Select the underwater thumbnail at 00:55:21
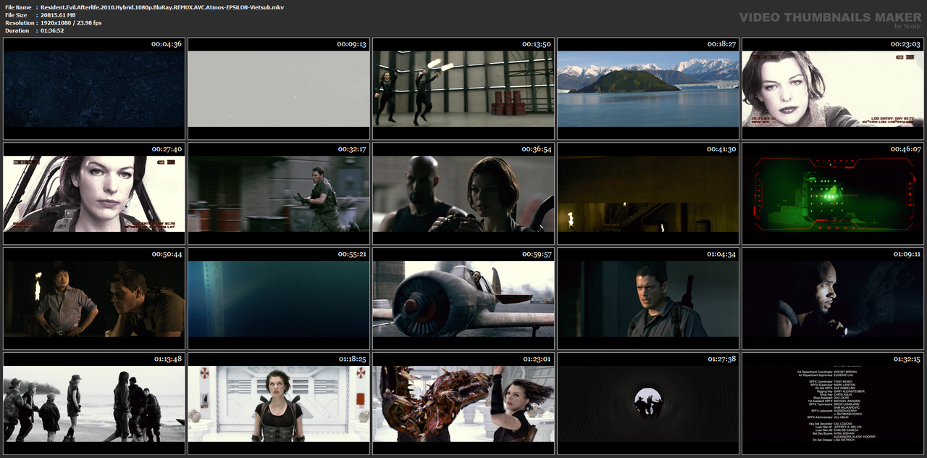Screen dimensions: 927x458 pyautogui.click(x=280, y=299)
